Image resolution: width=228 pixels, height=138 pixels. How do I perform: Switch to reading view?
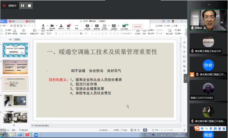[x=139, y=130]
